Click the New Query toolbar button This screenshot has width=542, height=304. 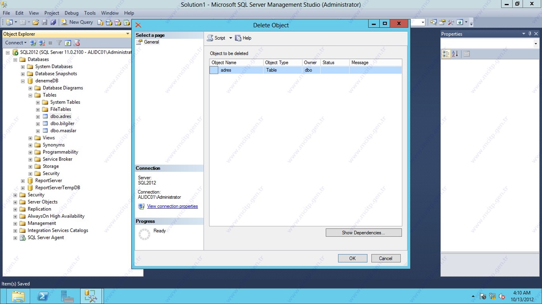point(77,22)
